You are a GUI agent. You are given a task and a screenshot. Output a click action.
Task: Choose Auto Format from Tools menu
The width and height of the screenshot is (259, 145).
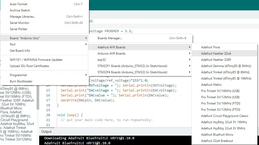coord(44,4)
